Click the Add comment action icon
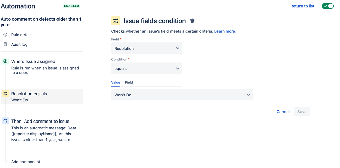Image resolution: width=340 pixels, height=168 pixels. point(5,121)
